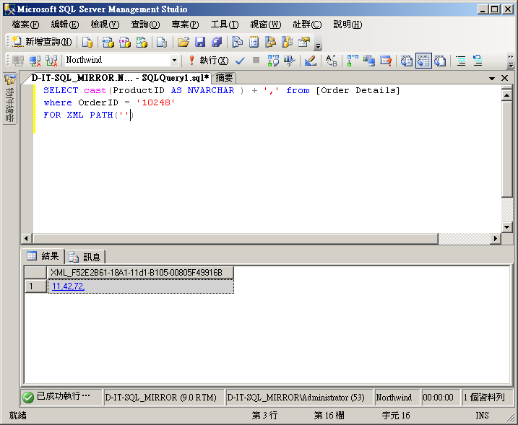The height and width of the screenshot is (425, 518).
Task: Open new Analysis Services DMX query icon
Action: (125, 43)
